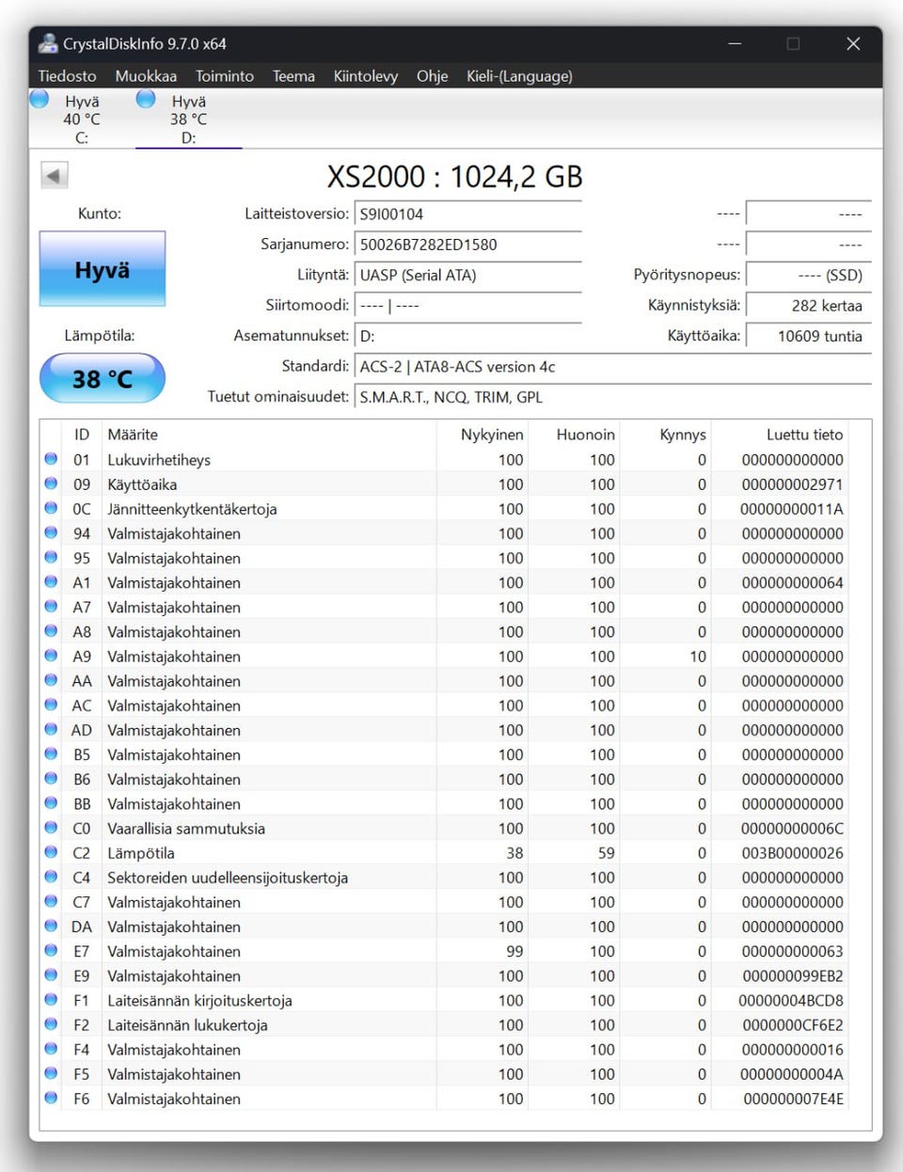Open the Teema menu

coord(293,76)
